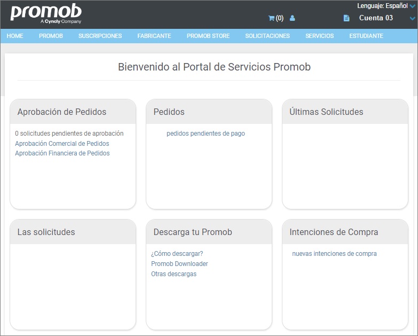Click the user profile icon
The width and height of the screenshot is (418, 336).
[x=293, y=18]
